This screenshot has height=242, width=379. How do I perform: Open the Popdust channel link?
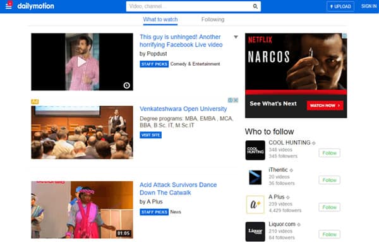(x=157, y=54)
